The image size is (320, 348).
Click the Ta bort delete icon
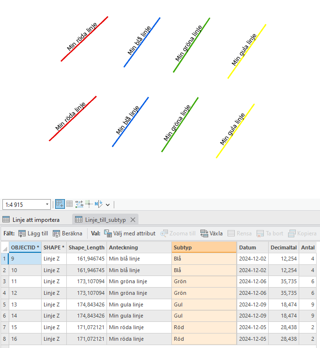260,233
